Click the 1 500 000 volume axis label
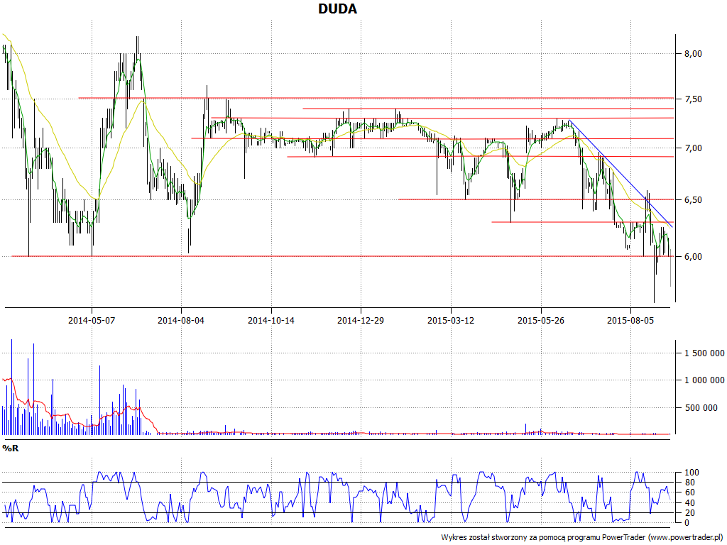The height and width of the screenshot is (545, 727). (704, 353)
